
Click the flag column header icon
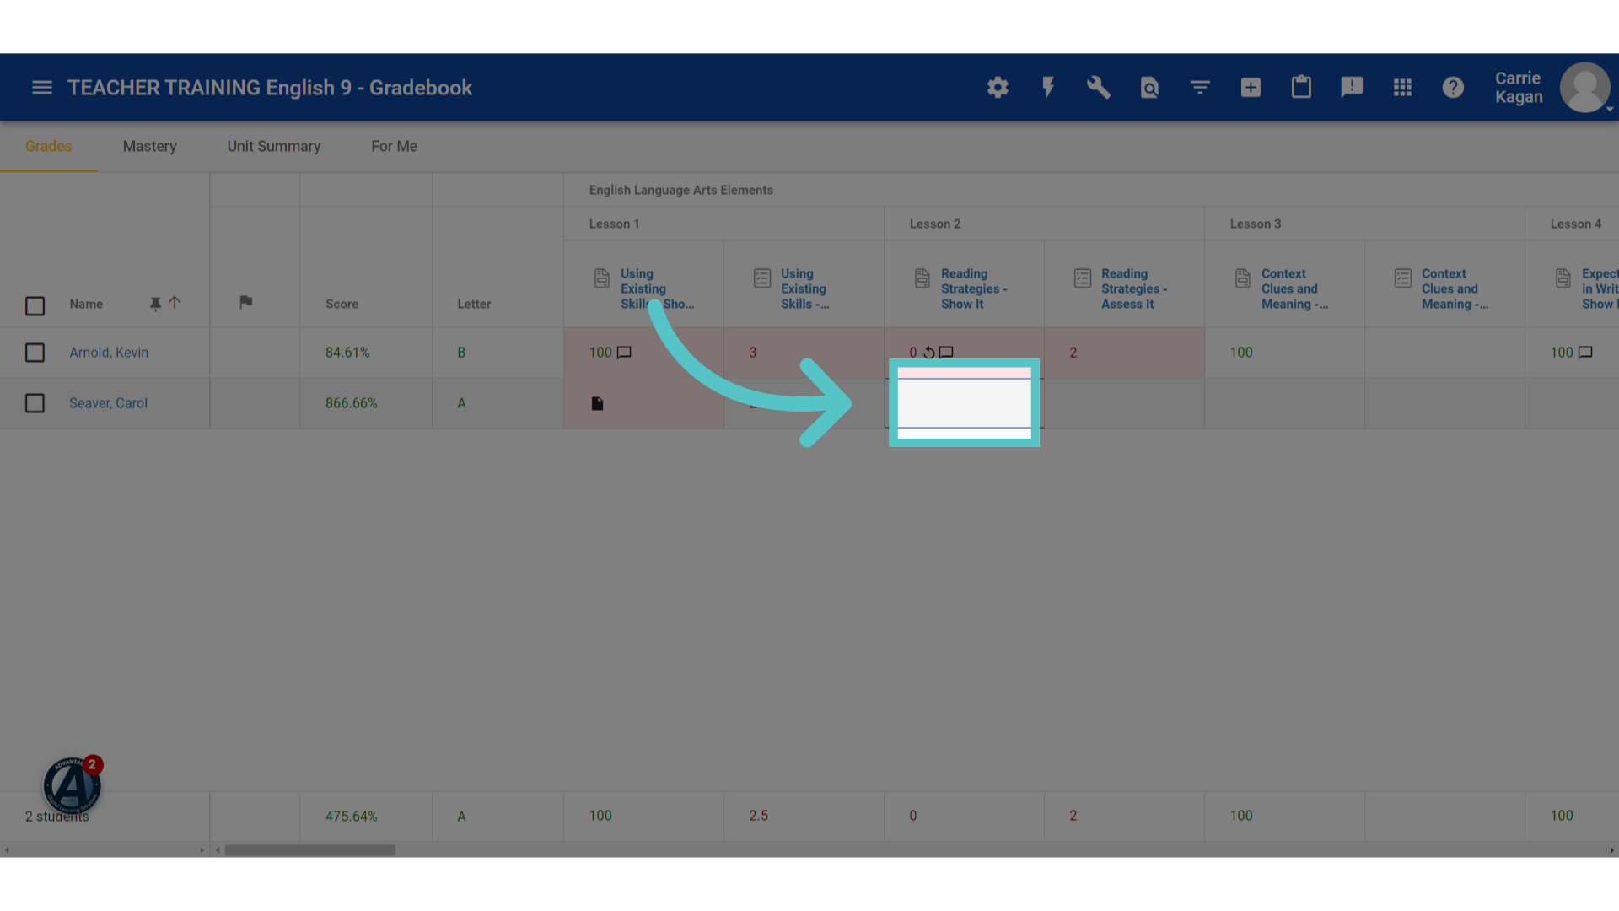246,302
